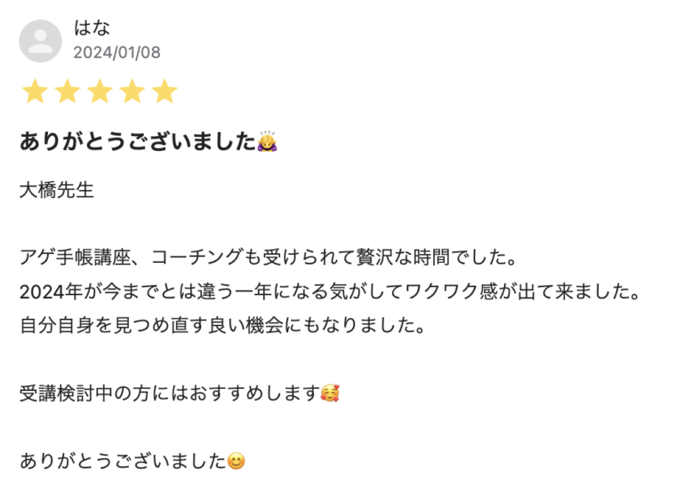Click the third rating star
Viewport: 683px width, 500px height.
point(100,91)
